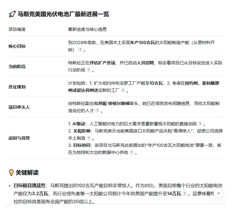Screen dimensions: 234x208
Task: Click the light bulb emoji beside 关键解读
Action: 11,173
